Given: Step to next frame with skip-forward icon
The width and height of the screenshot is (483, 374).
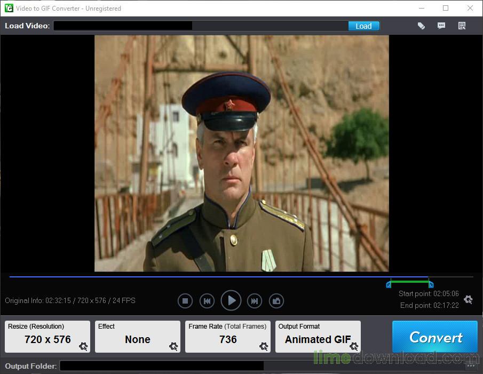Looking at the screenshot, I should (255, 300).
